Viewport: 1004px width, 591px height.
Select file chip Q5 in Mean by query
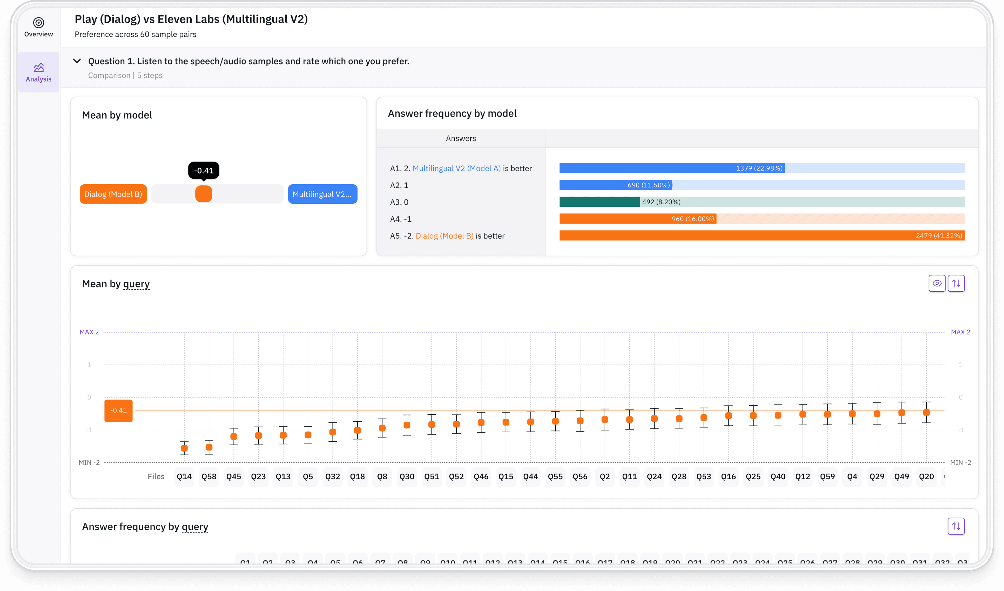(308, 476)
